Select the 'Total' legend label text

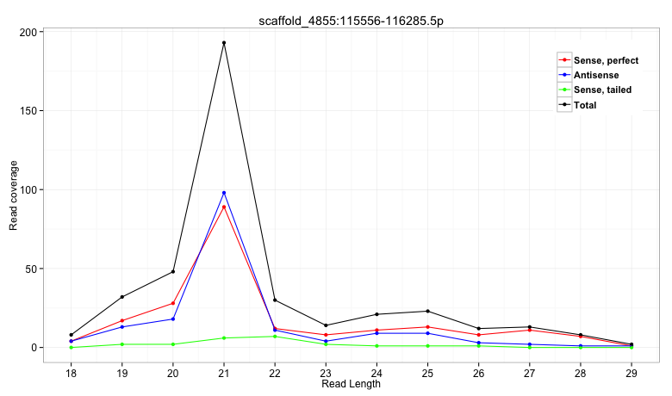(x=585, y=105)
